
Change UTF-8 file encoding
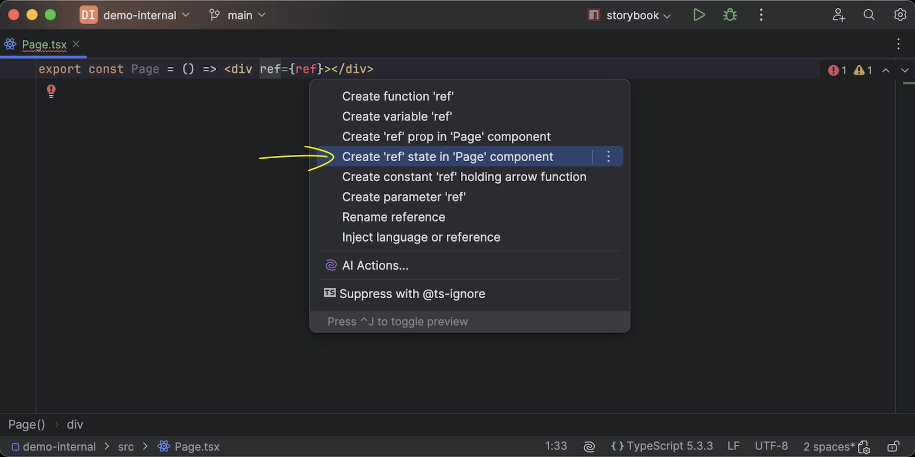pos(771,446)
